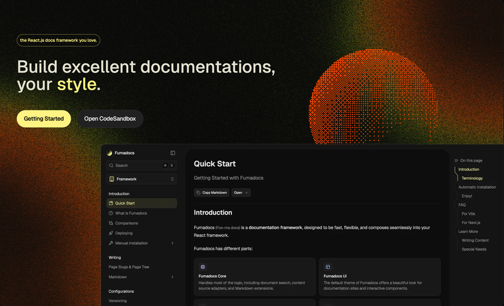Image resolution: width=504 pixels, height=306 pixels.
Task: Expand Manual Installation chevron
Action: 172,243
